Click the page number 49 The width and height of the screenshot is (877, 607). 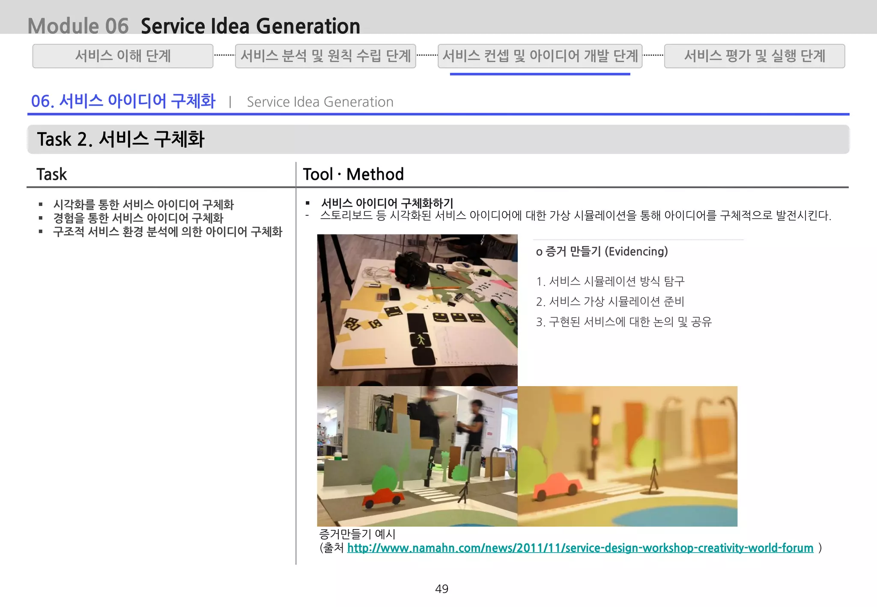[441, 589]
